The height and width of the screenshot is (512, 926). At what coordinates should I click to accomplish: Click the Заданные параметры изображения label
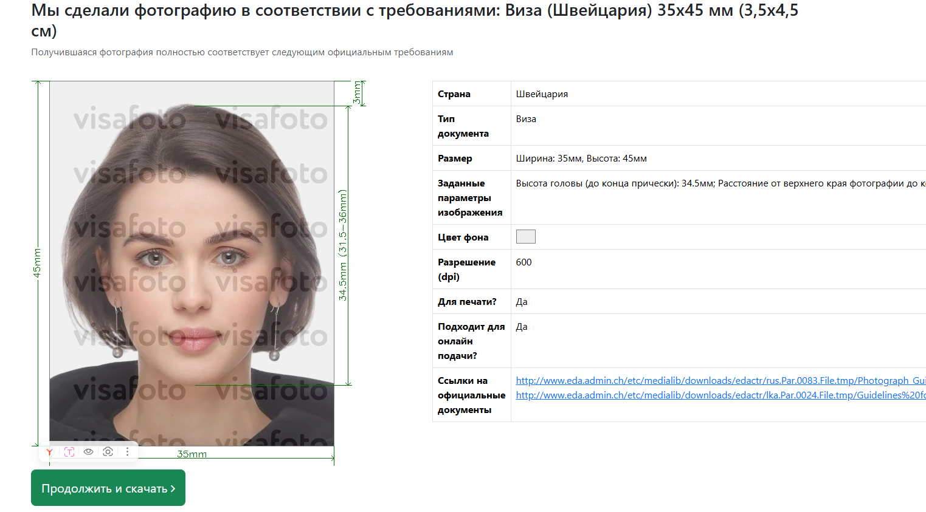click(x=470, y=198)
